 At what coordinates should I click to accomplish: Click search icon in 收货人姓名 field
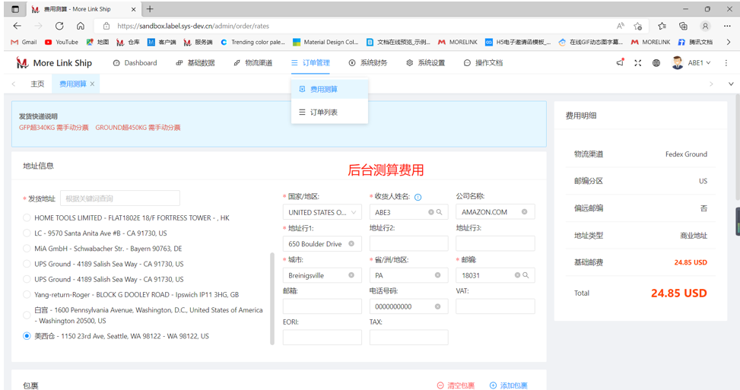[439, 212]
